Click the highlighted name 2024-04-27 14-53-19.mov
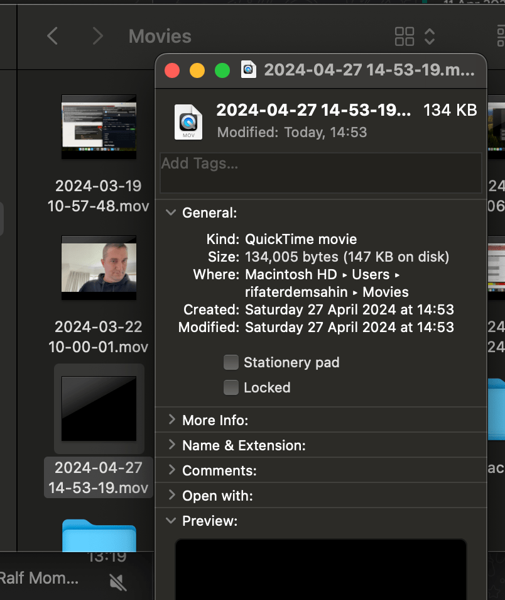 coord(99,477)
